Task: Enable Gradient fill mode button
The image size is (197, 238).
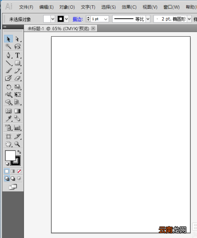Action: click(13, 171)
